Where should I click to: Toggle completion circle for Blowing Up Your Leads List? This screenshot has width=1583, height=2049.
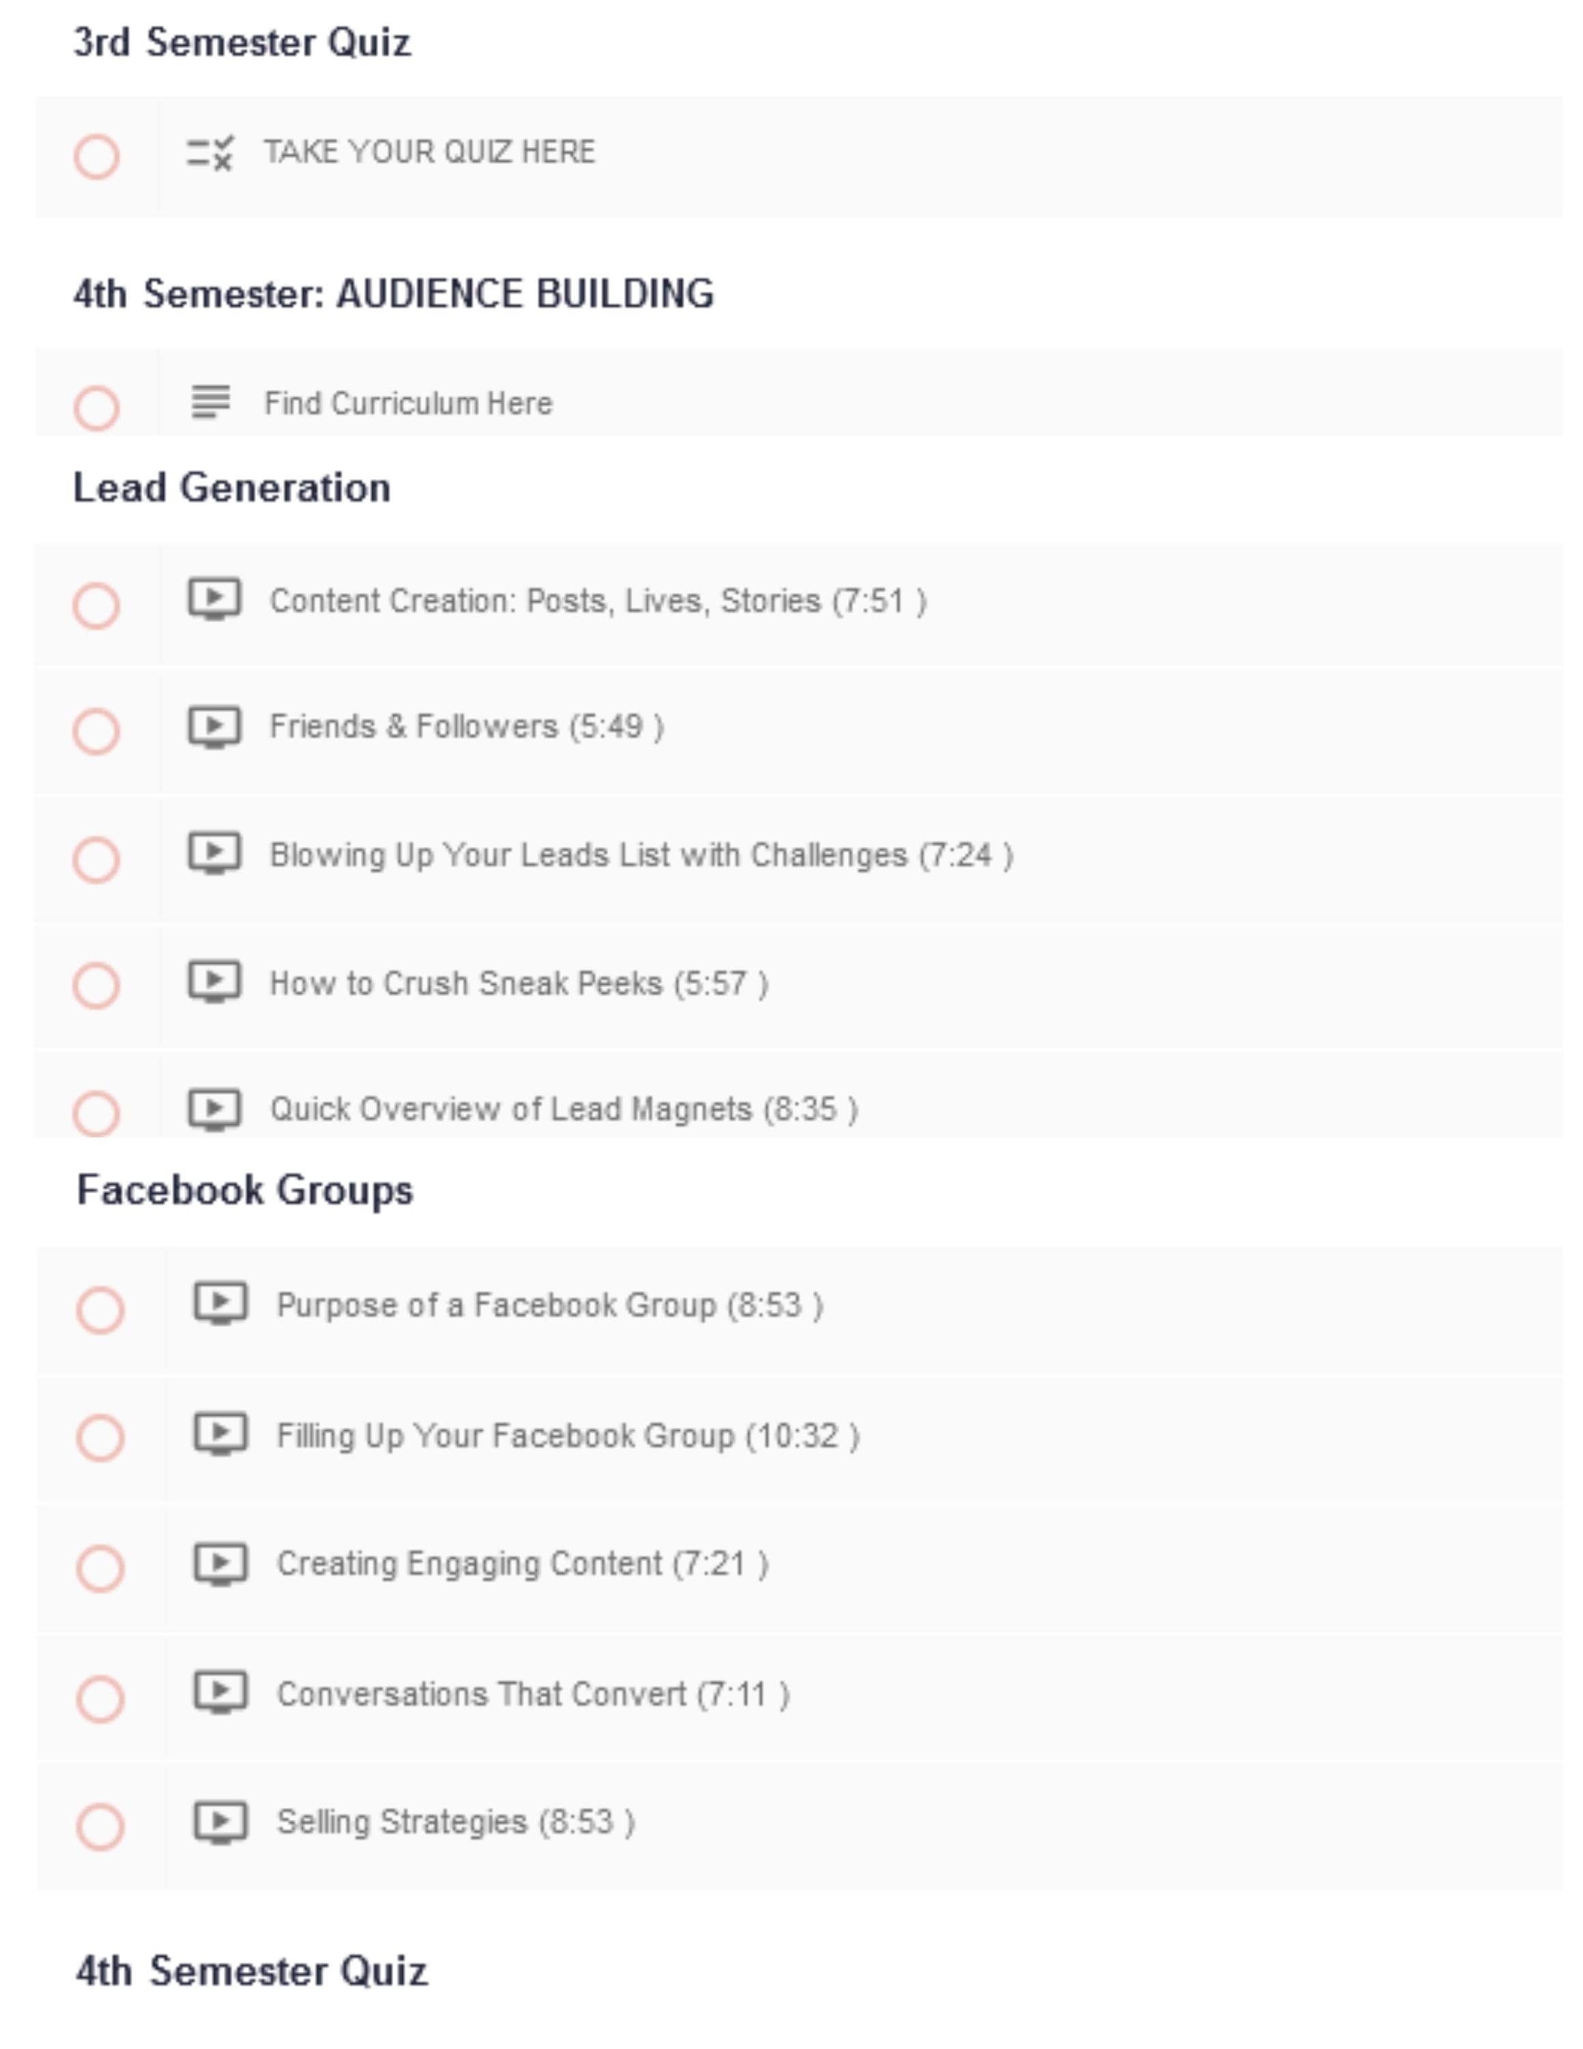coord(97,859)
